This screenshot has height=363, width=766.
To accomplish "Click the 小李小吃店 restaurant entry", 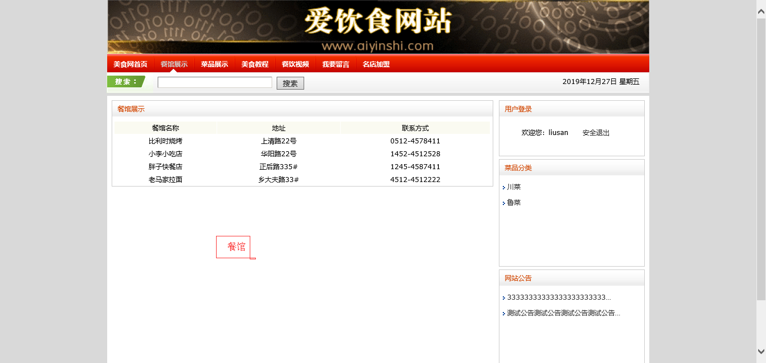I will coord(165,154).
